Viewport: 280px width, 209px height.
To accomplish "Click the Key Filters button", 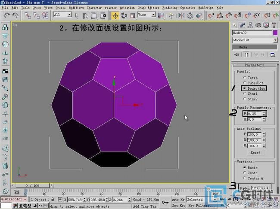I will pyautogui.click(x=202, y=206).
